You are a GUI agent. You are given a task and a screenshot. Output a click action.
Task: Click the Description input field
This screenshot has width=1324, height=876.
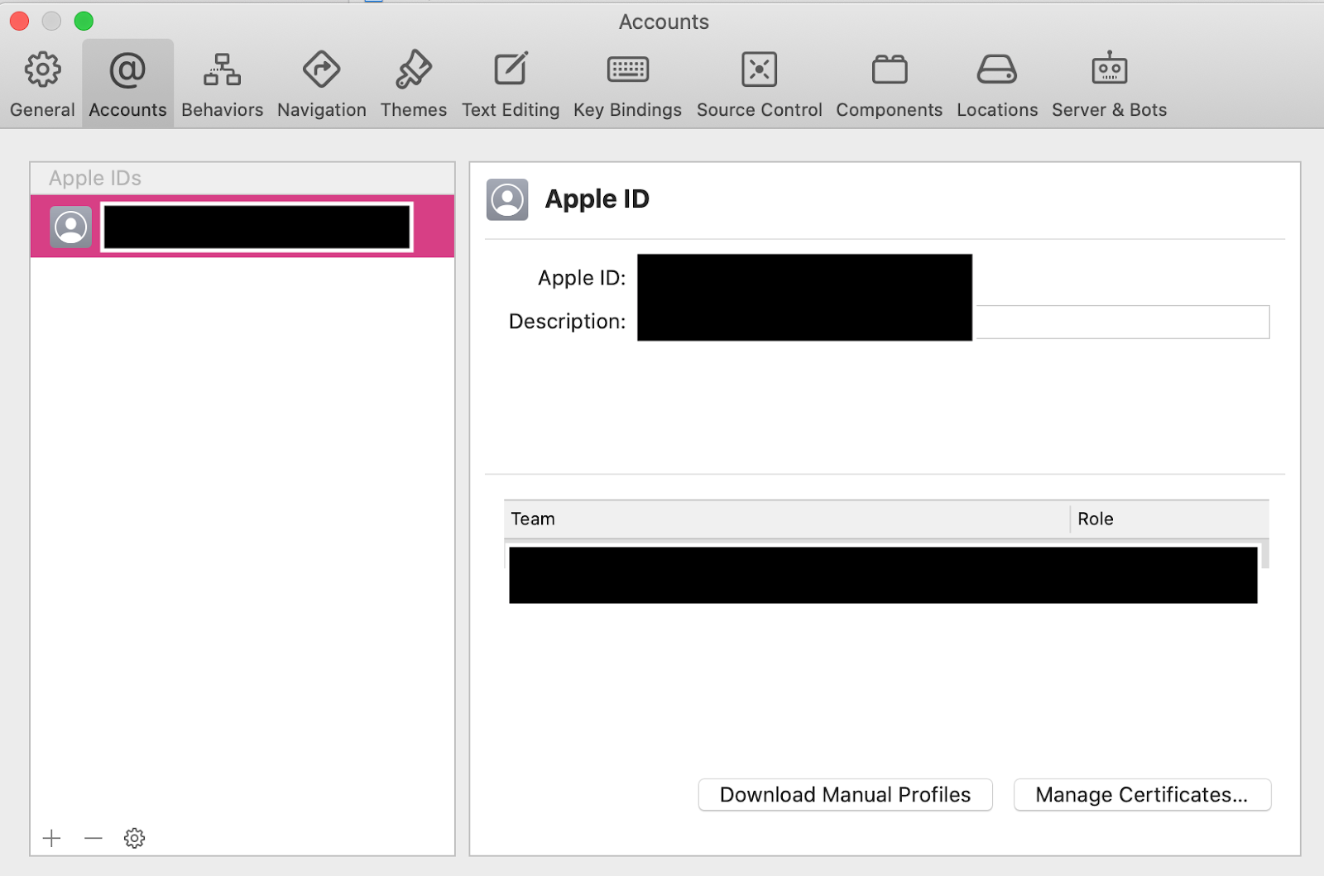tap(953, 322)
